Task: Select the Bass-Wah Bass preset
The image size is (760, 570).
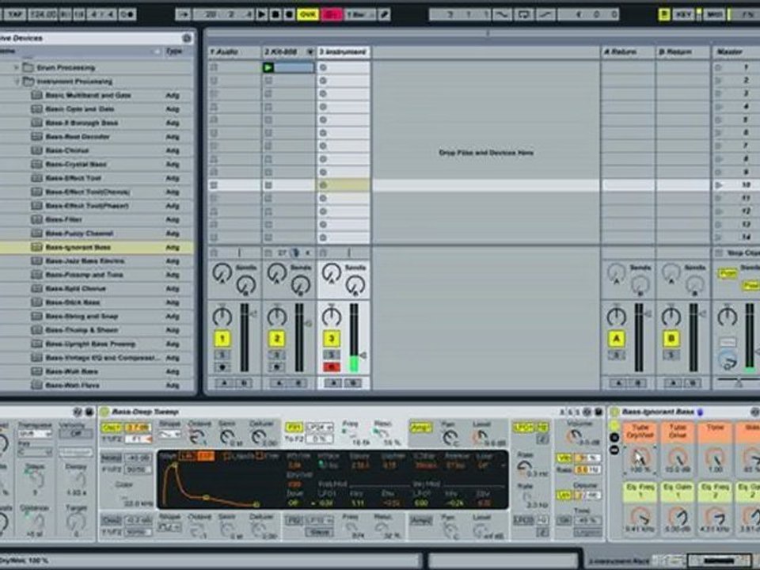Action: click(x=72, y=371)
